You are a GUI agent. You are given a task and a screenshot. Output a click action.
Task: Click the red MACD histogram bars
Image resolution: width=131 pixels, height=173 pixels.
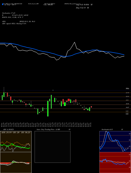6,163
